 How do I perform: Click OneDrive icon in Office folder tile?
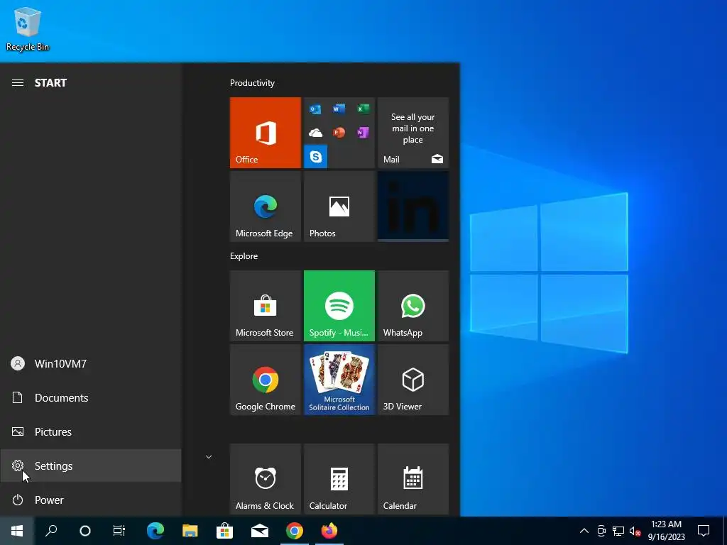[x=316, y=133]
